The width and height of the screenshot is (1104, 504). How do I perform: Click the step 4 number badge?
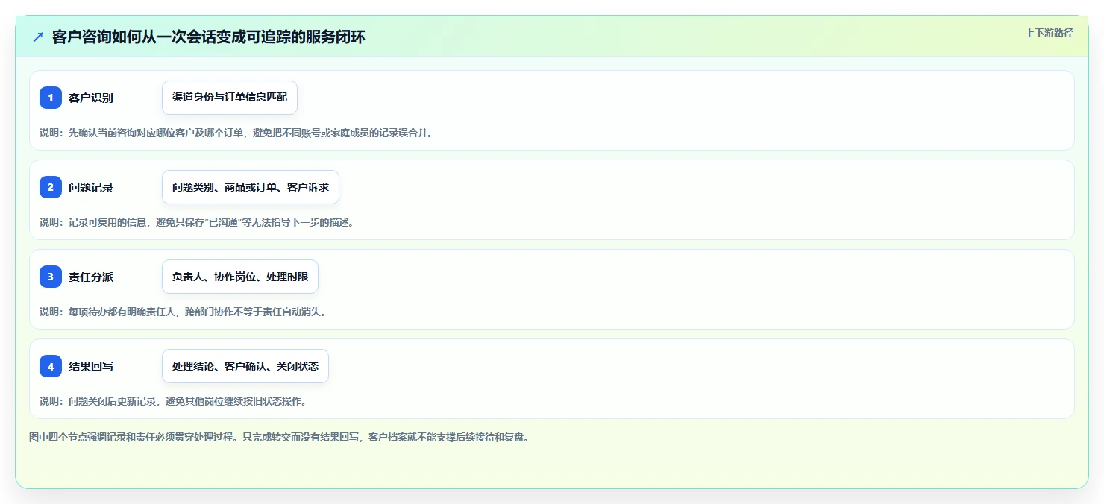(x=51, y=366)
